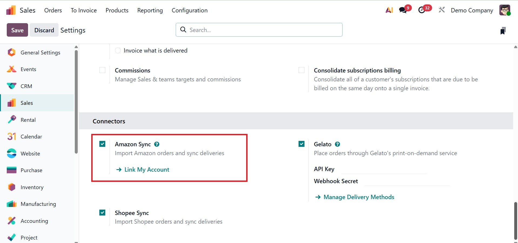Open the conversations messages icon
Image resolution: width=518 pixels, height=243 pixels.
click(403, 10)
